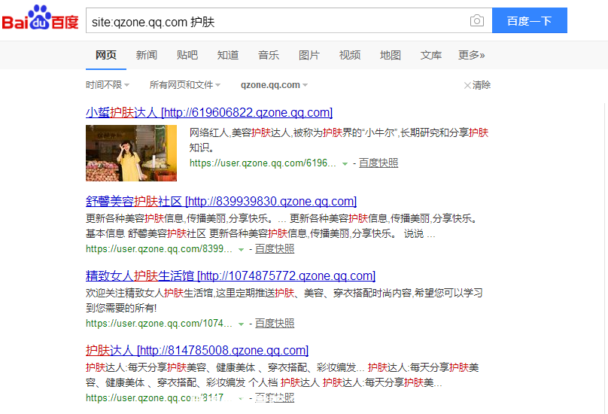Open the 所有网页和文件 file type dropdown

point(185,85)
